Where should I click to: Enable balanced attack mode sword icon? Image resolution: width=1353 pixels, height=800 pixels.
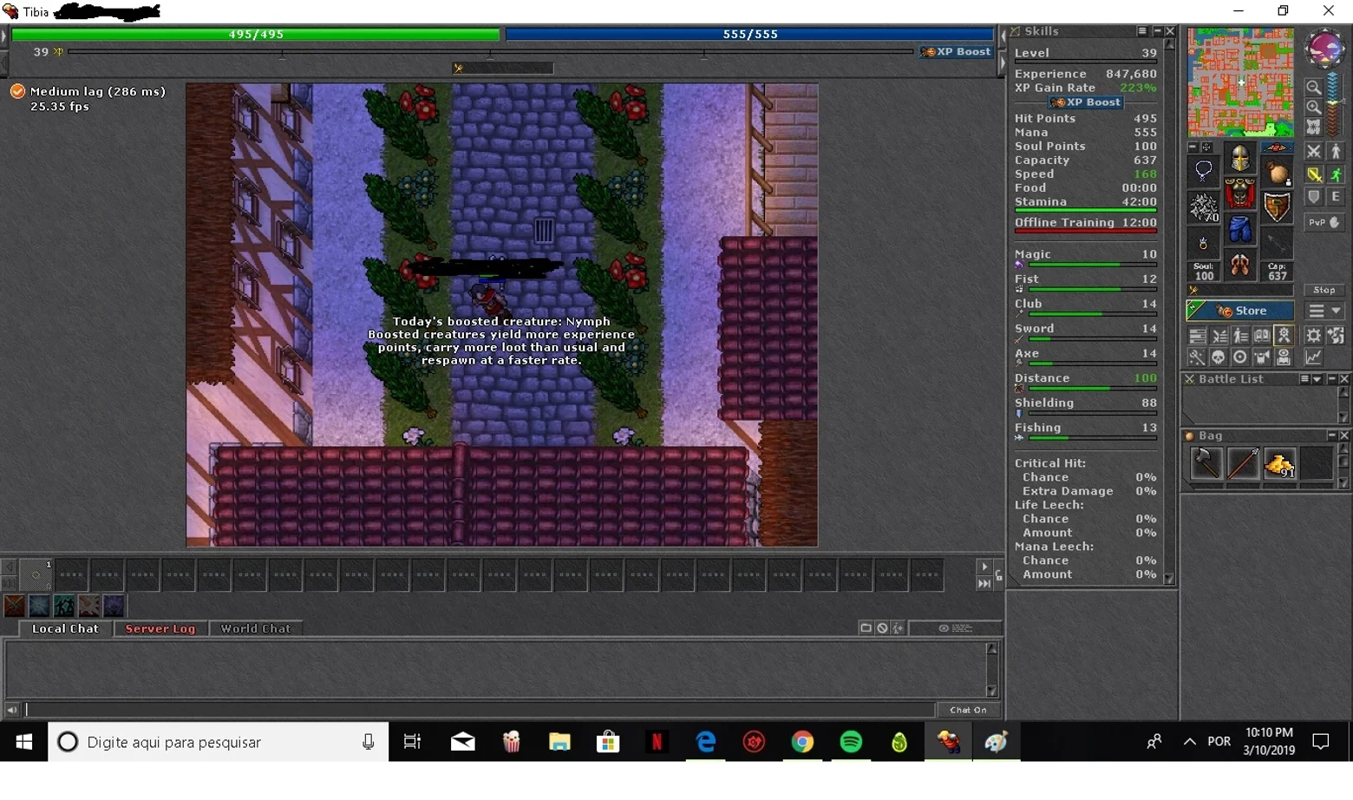(1314, 174)
